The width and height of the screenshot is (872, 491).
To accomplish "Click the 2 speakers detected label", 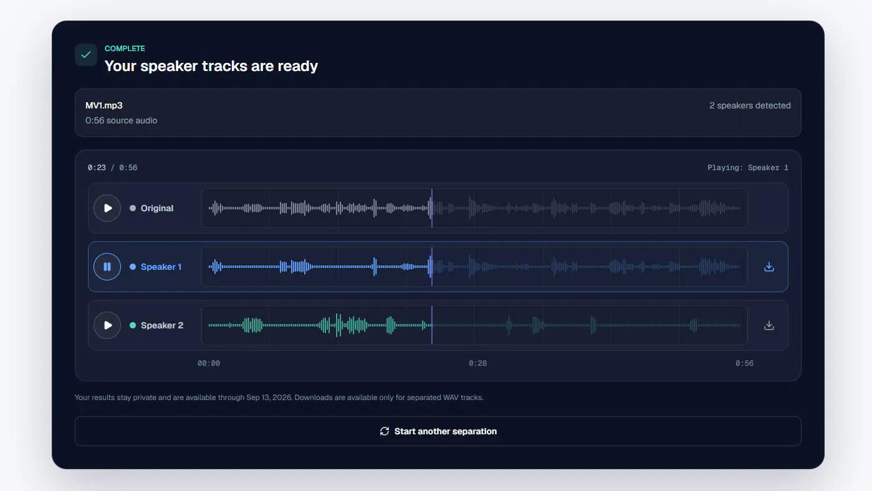I will tap(750, 105).
